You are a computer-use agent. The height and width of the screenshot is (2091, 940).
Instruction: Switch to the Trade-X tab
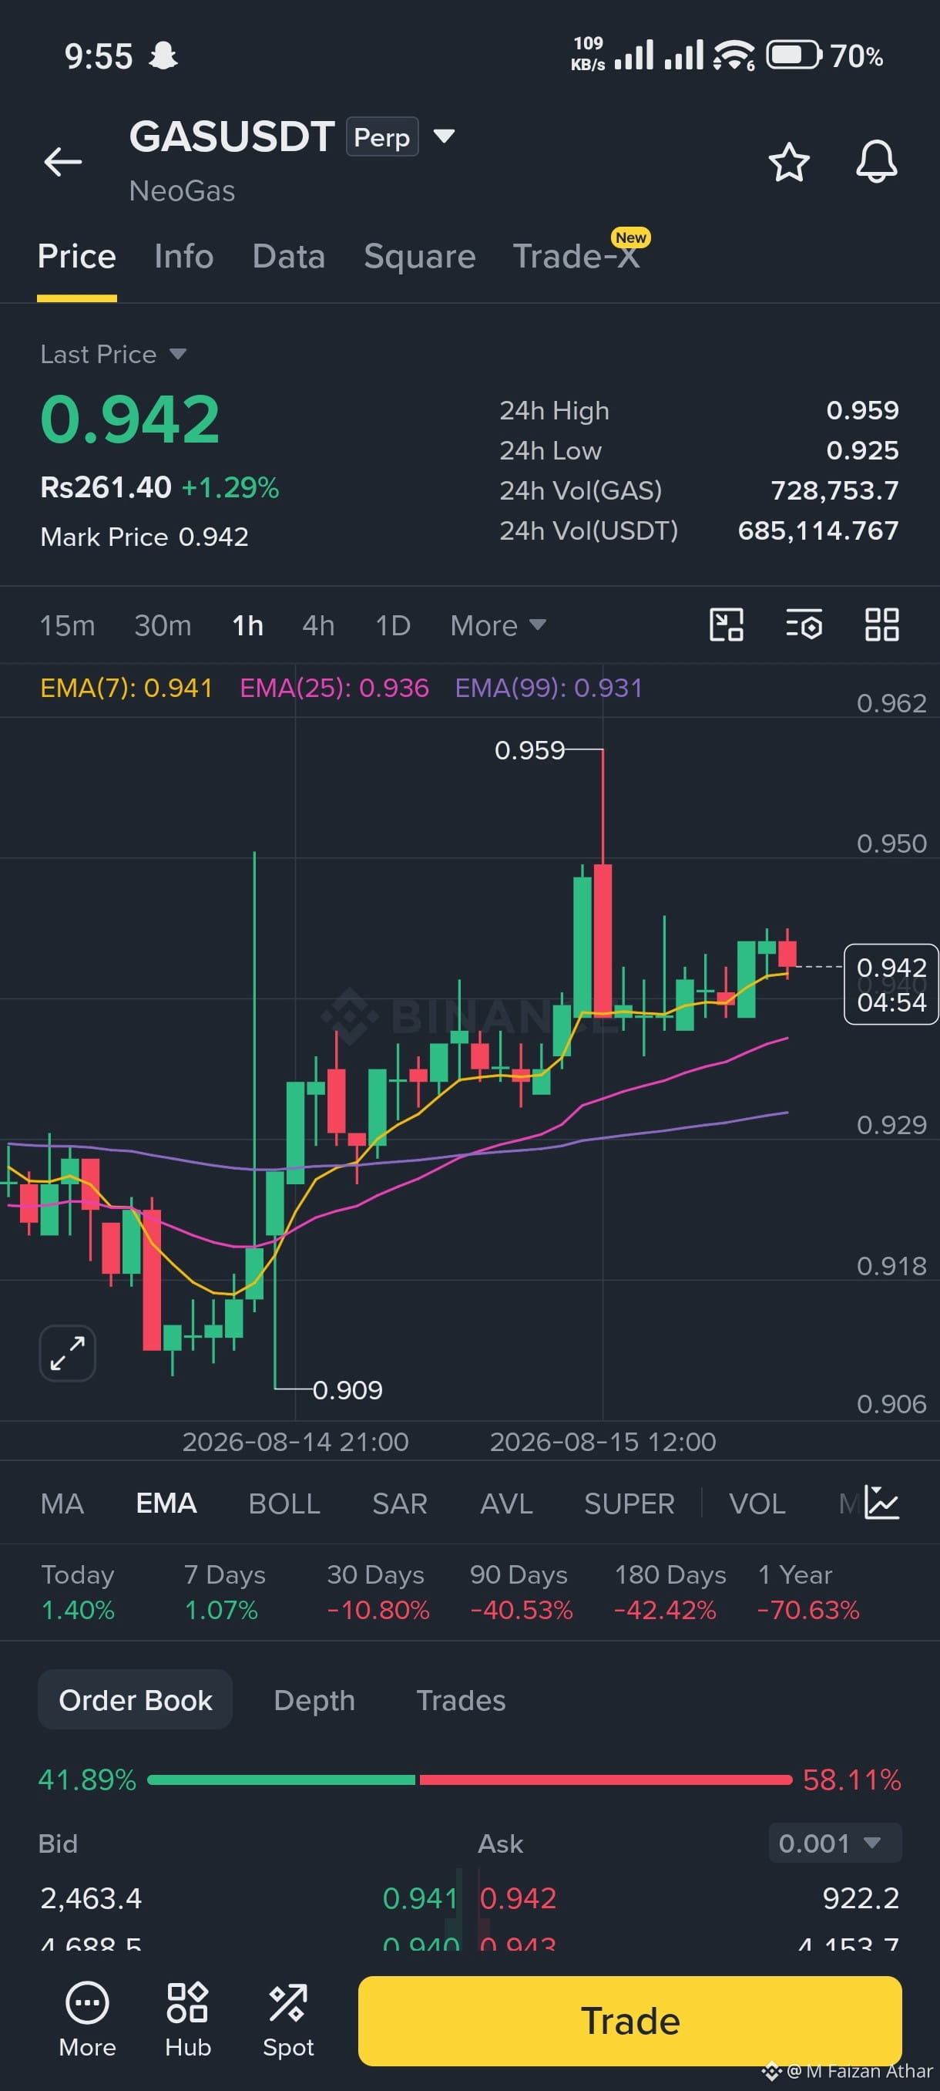coord(576,257)
